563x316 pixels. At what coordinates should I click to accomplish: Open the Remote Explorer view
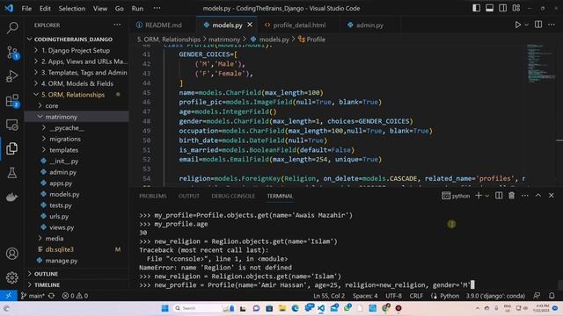(x=12, y=125)
